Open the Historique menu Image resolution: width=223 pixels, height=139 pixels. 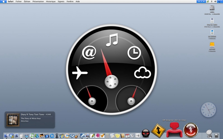51,1
